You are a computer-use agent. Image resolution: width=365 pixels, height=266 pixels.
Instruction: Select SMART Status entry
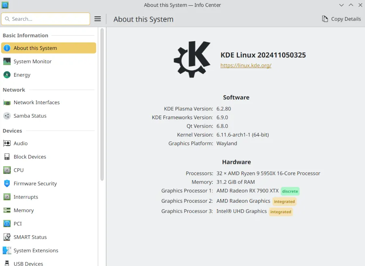coord(49,237)
